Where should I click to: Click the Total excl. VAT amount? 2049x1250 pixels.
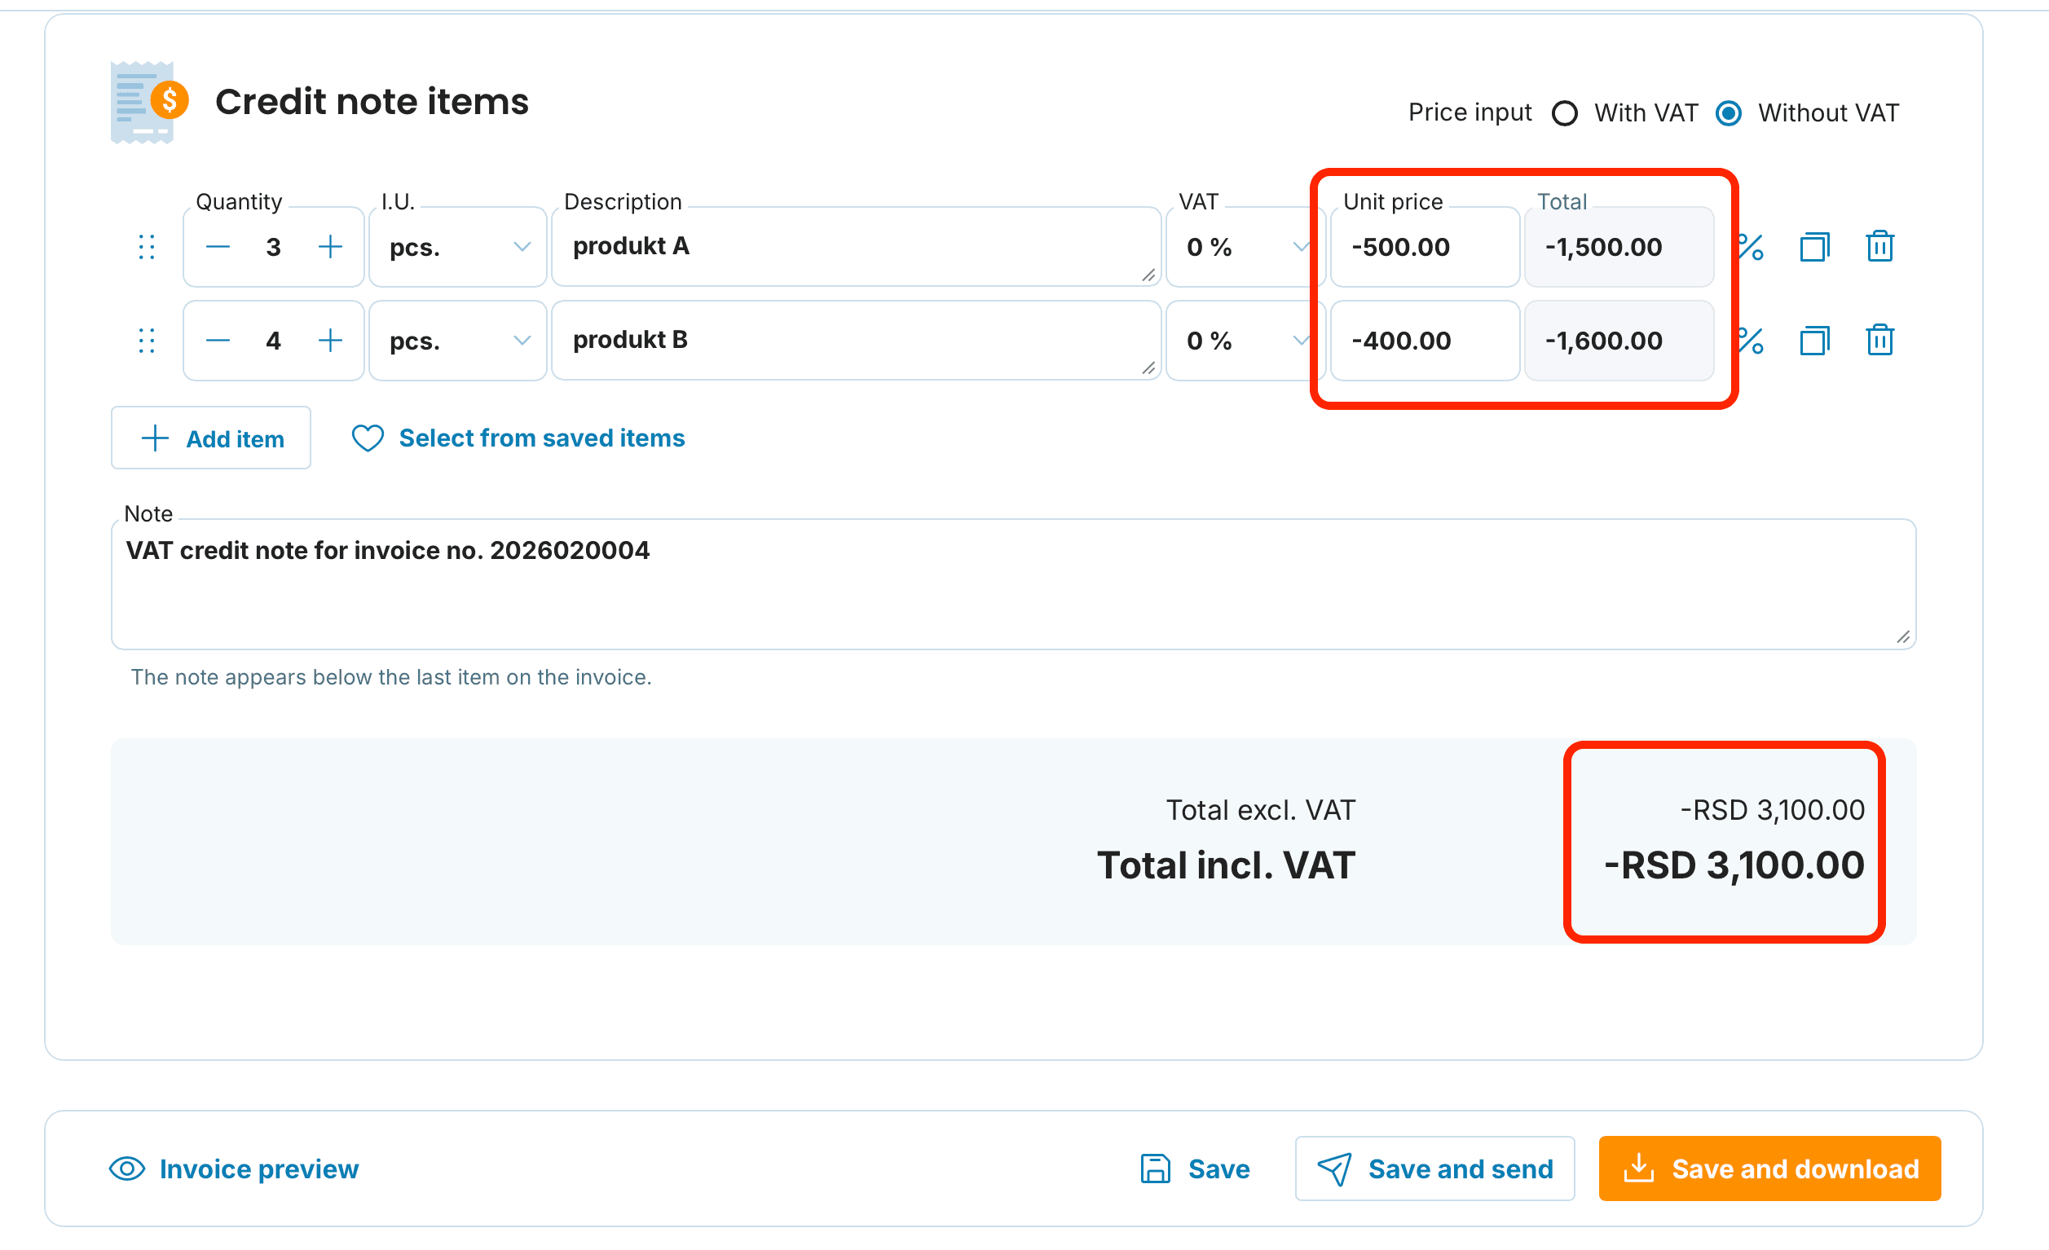(x=1773, y=810)
